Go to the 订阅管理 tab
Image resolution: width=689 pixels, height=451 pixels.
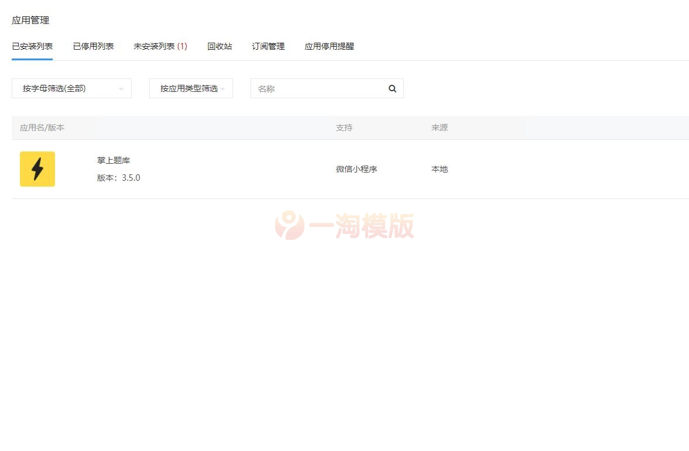tap(268, 46)
